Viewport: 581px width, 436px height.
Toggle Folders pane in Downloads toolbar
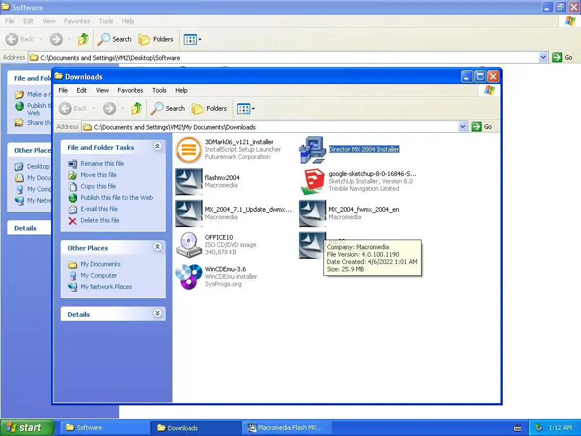click(209, 108)
